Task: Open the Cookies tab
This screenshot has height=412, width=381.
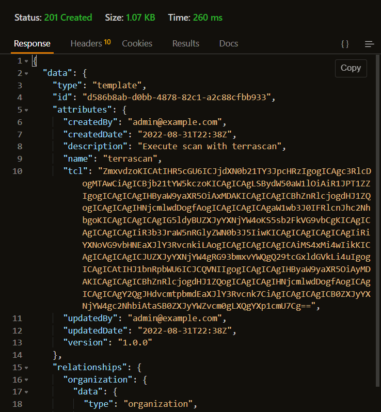Action: coord(137,43)
